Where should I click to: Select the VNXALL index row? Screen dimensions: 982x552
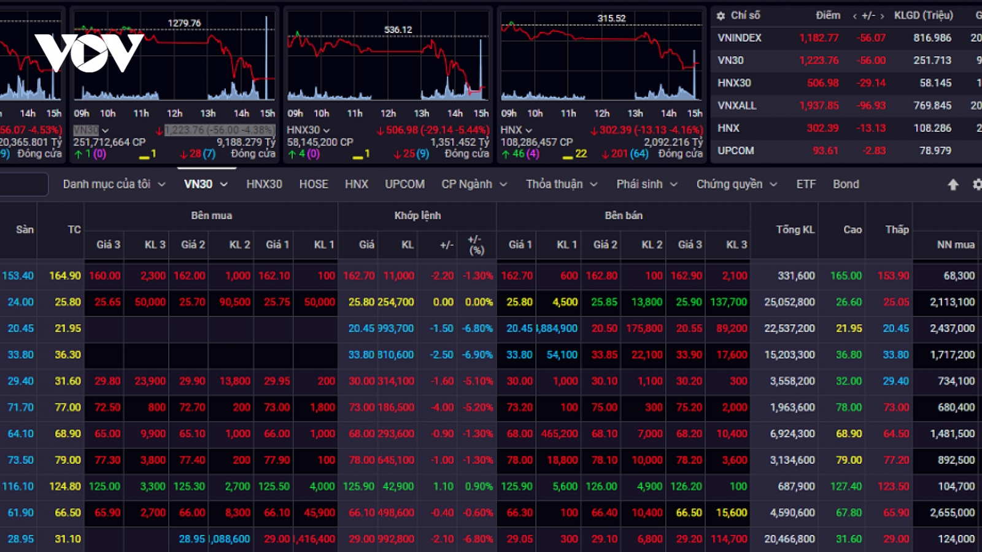coord(847,105)
